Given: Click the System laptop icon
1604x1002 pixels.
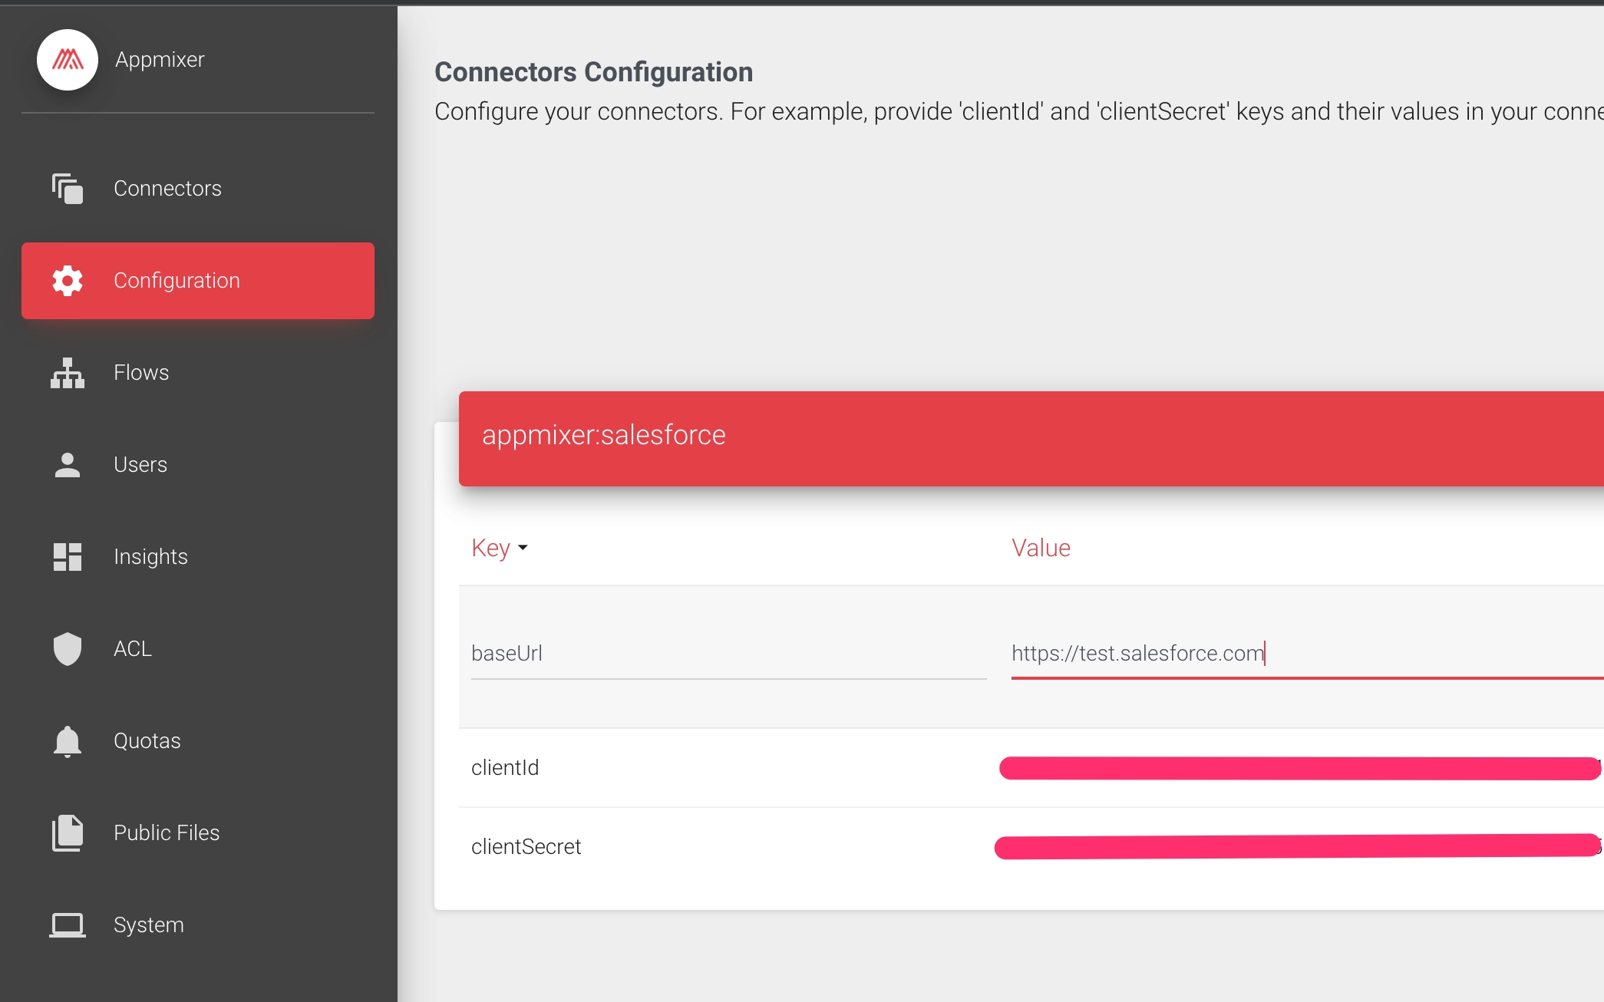Looking at the screenshot, I should click(x=68, y=925).
